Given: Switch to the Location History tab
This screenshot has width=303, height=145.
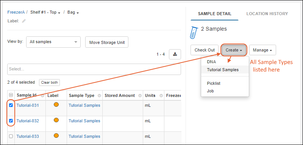Looking at the screenshot, I should (267, 14).
